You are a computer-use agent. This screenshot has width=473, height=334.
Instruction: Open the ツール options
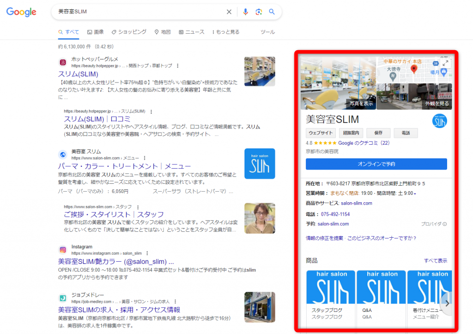[x=267, y=32]
